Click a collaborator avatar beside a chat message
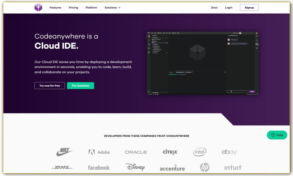The image size is (293, 176). click(229, 40)
